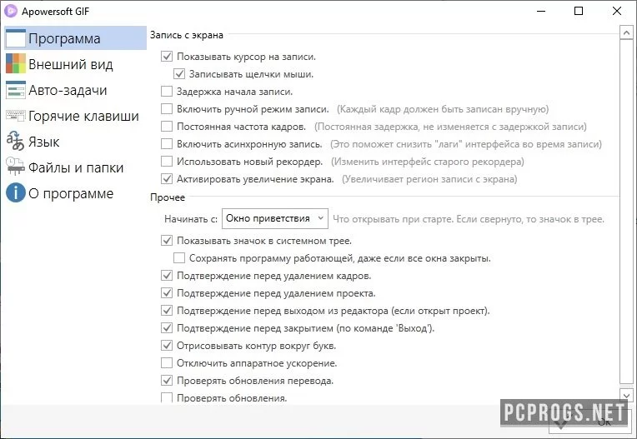
Task: Open the Авто-задачи section
Action: click(x=68, y=90)
